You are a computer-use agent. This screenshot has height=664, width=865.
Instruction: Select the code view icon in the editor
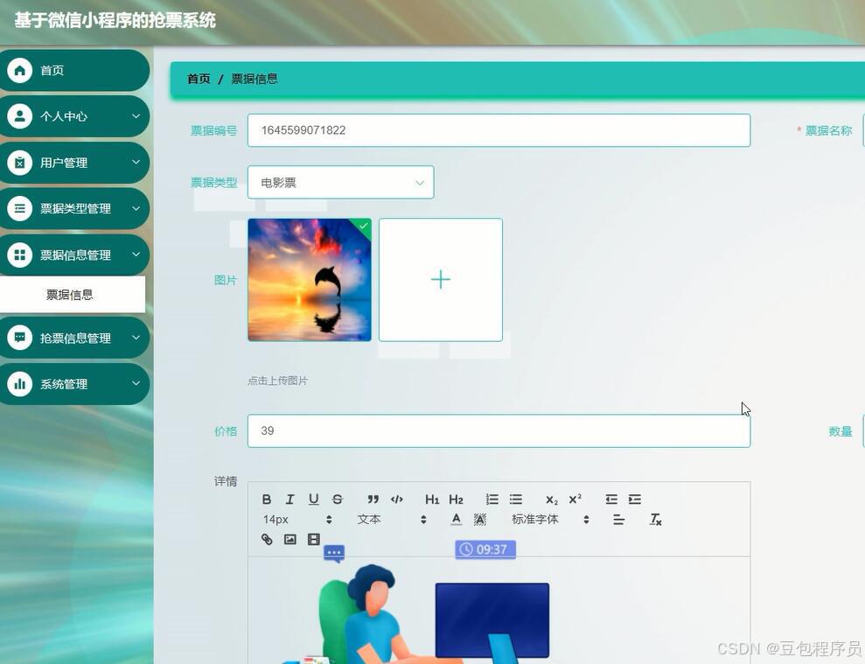[396, 499]
